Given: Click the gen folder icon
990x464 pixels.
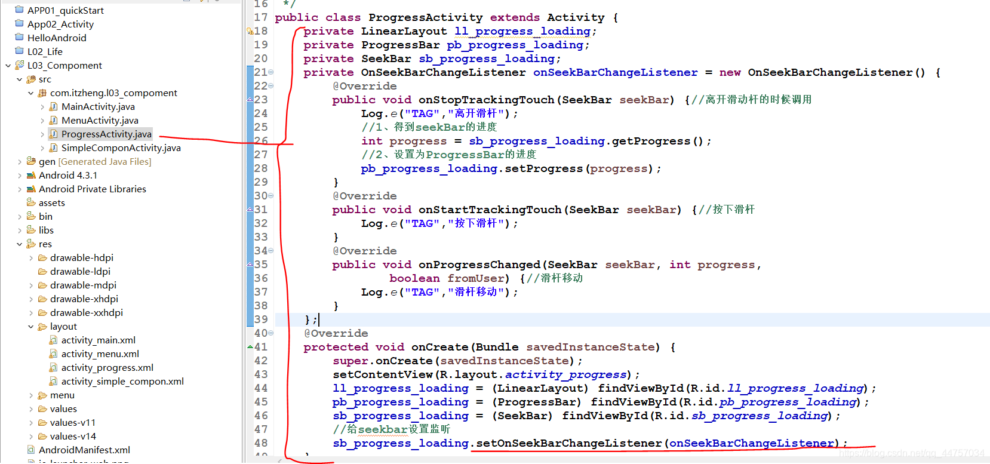Looking at the screenshot, I should tap(31, 161).
